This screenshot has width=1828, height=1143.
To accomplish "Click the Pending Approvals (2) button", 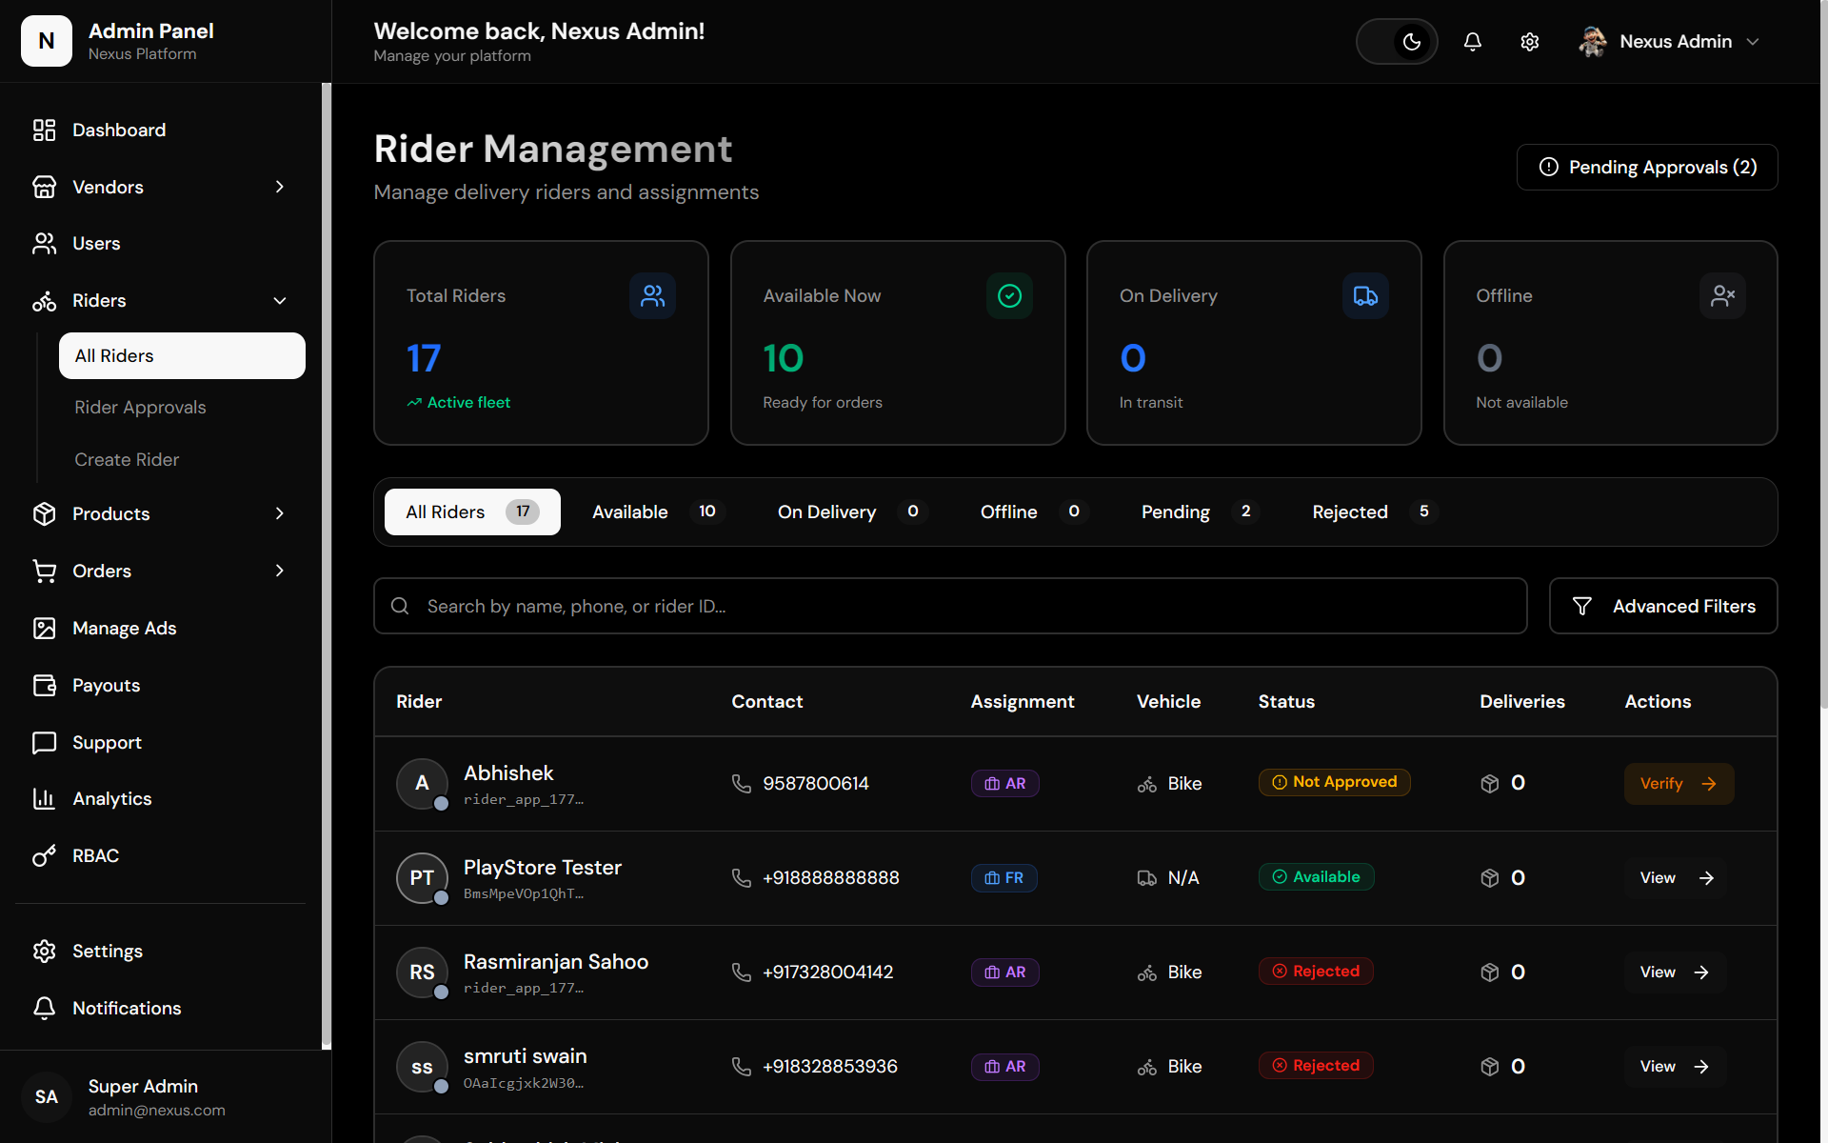I will coord(1647,168).
